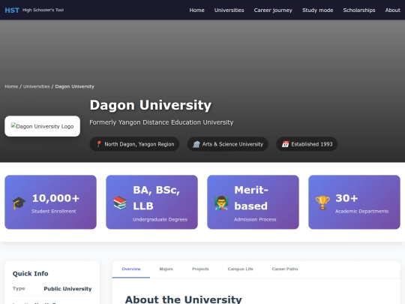Open the Campus Life tab
Screen dimensions: 405x304
pos(241,269)
